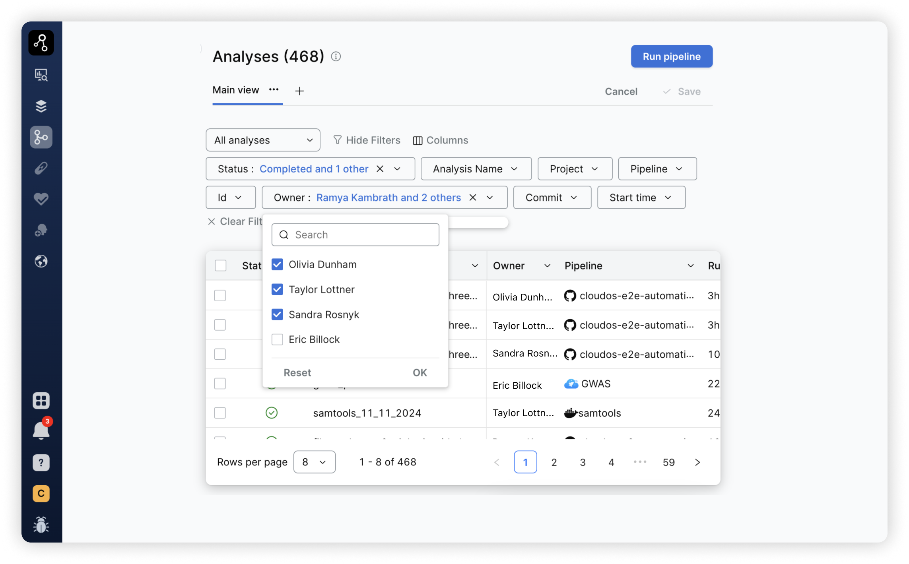The width and height of the screenshot is (909, 564).
Task: Click the success status icon for samtools_11_11_2024
Action: click(x=272, y=413)
